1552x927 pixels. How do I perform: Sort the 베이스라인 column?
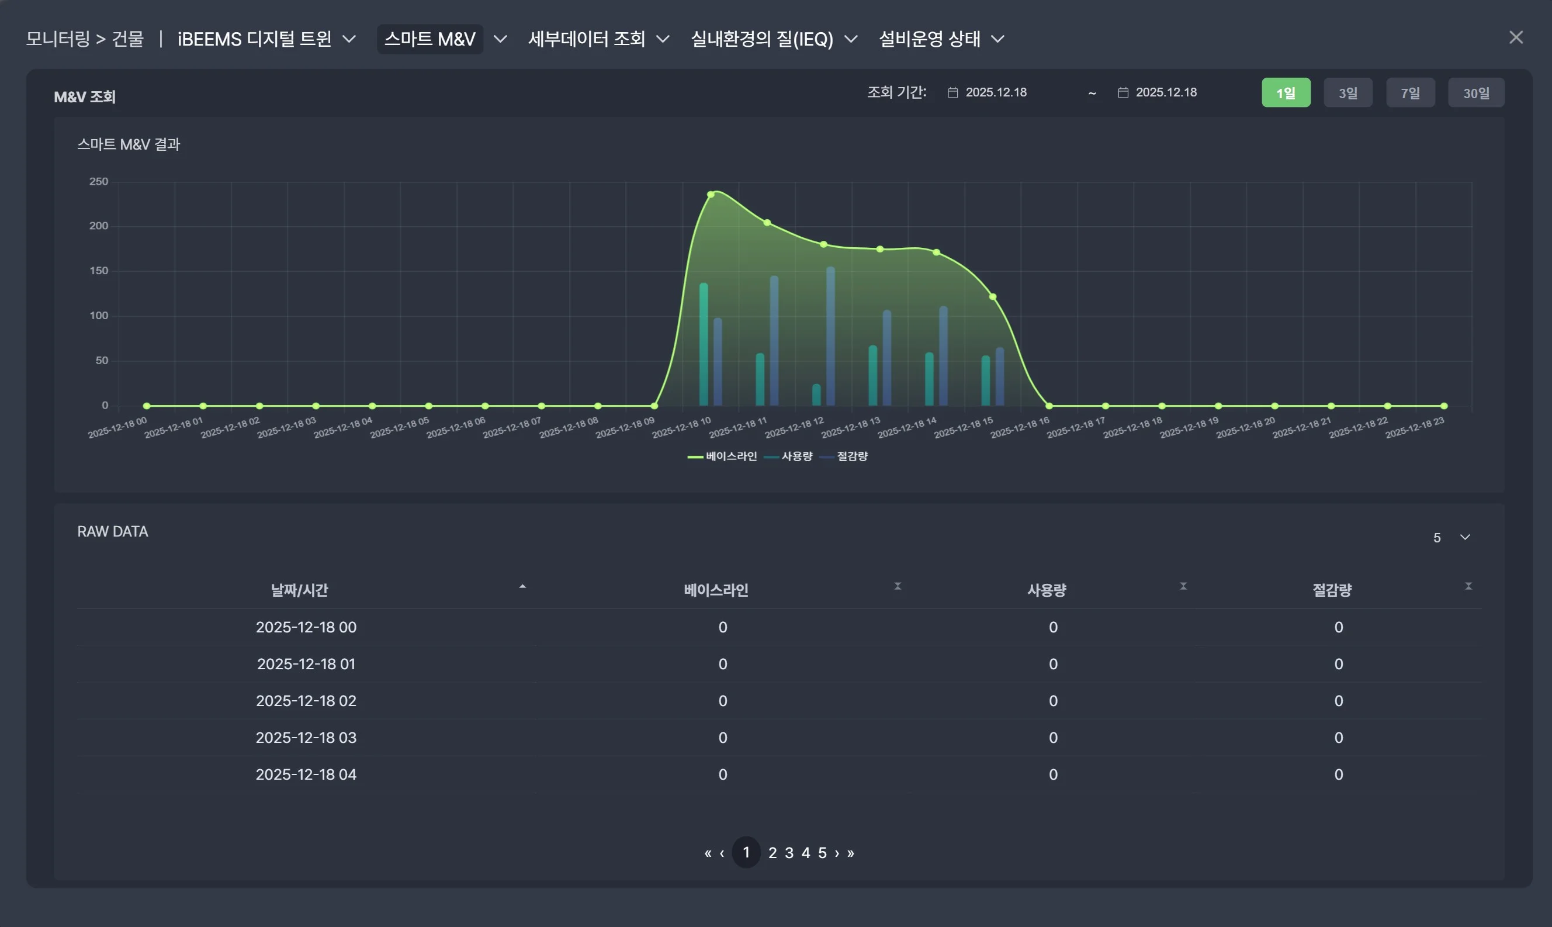[897, 586]
